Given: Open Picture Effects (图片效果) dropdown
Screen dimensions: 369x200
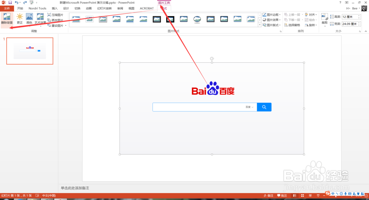Looking at the screenshot, I should tap(272, 20).
